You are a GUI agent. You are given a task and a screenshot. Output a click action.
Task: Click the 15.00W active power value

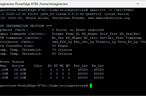20,74
